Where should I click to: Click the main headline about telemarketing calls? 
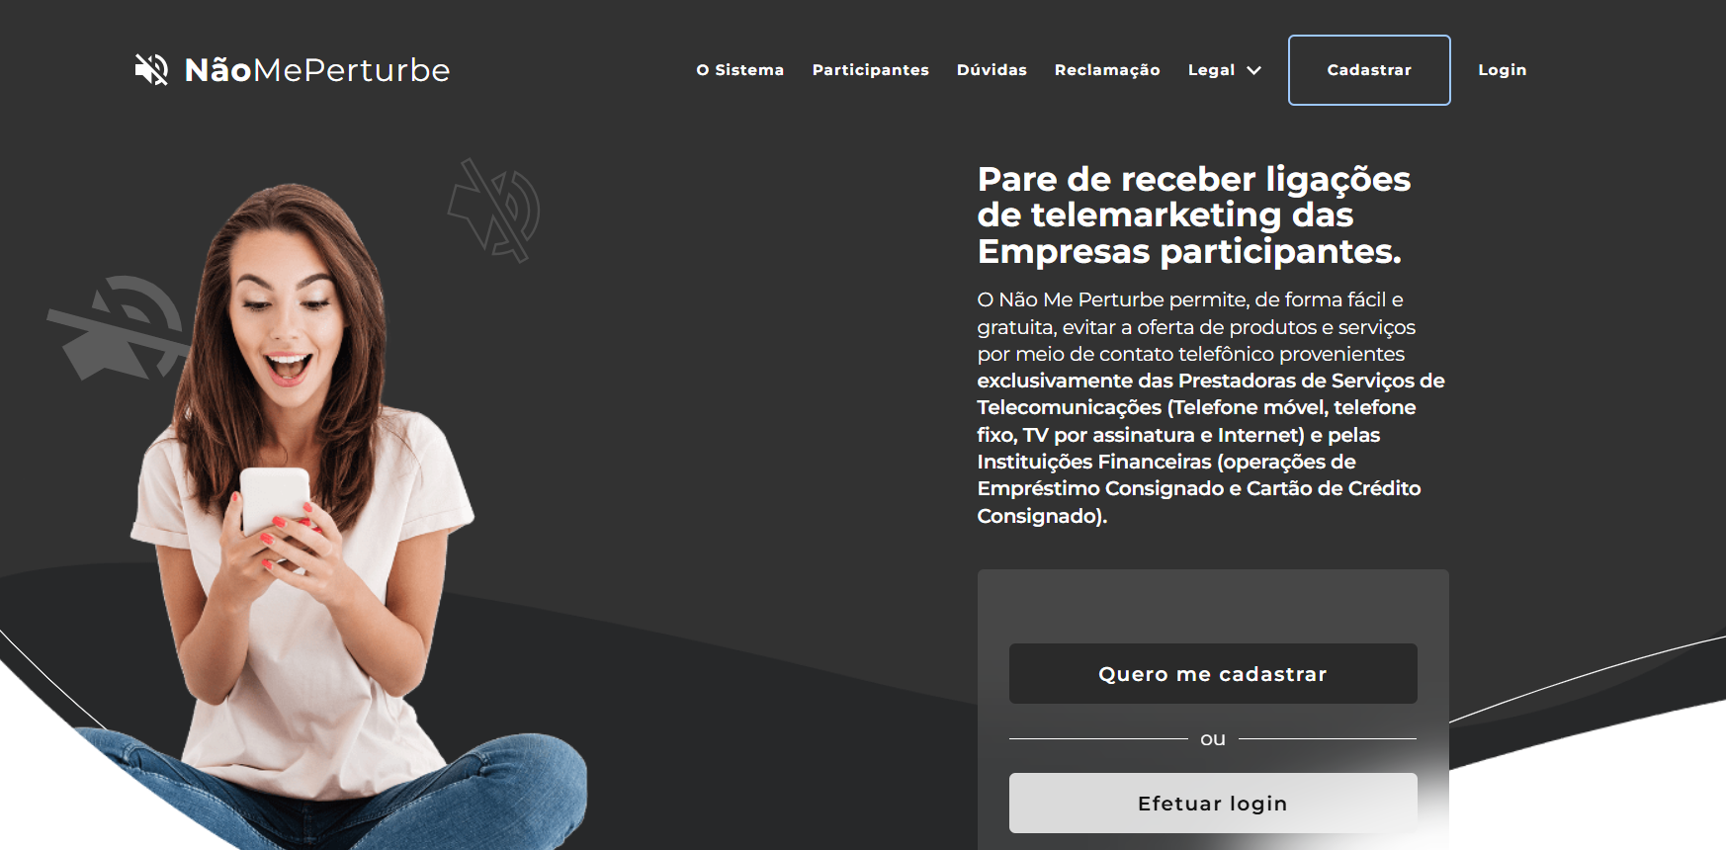tap(1193, 215)
